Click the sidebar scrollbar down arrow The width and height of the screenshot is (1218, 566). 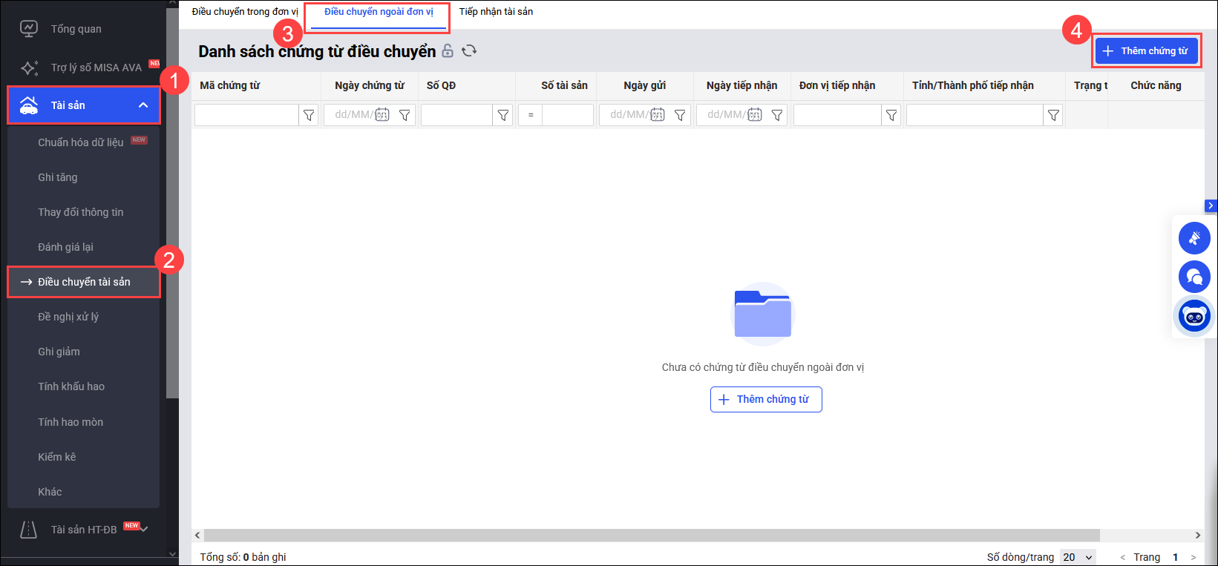[x=173, y=554]
